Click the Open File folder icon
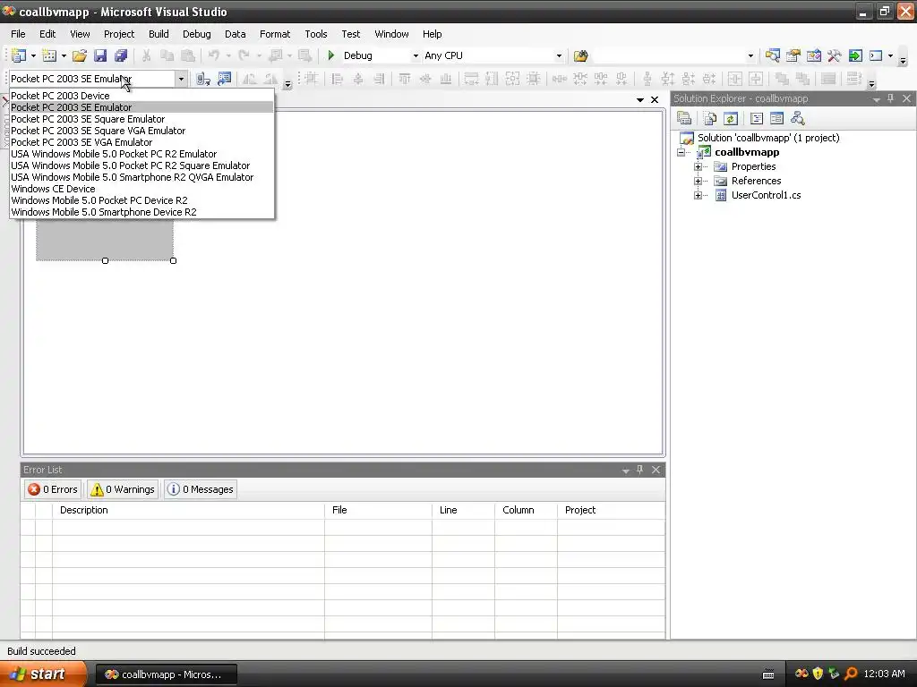Viewport: 917px width, 687px height. point(80,55)
